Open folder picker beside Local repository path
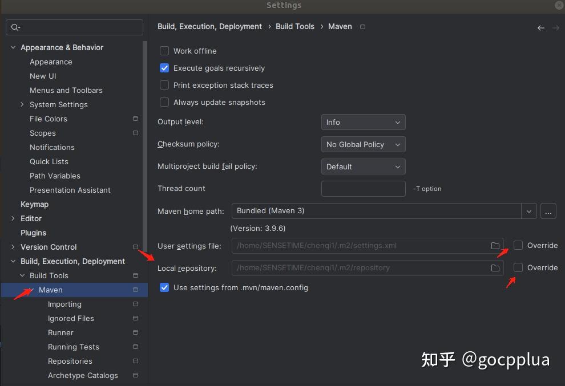This screenshot has width=565, height=386. coord(495,267)
